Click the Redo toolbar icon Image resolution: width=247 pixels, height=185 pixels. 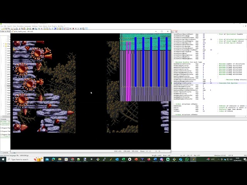(30, 29)
